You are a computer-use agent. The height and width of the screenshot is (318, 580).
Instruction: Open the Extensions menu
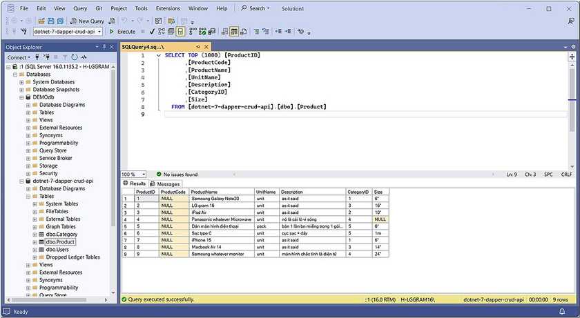tap(168, 8)
